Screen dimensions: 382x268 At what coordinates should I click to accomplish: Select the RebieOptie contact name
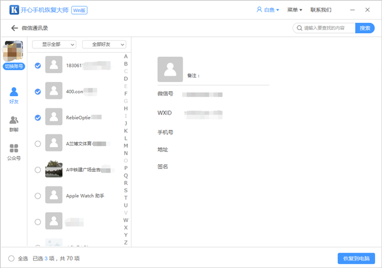tap(78, 118)
